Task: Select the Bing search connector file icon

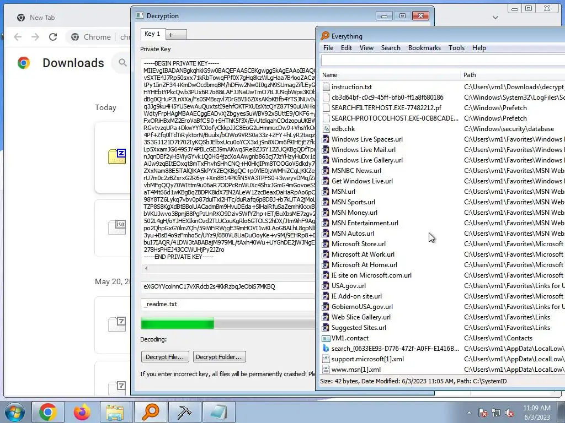Action: [x=326, y=349]
